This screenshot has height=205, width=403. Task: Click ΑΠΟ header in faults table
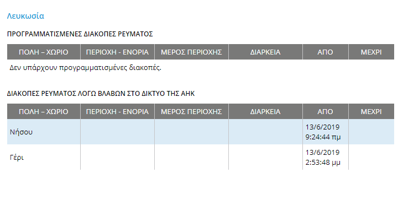[x=326, y=112]
